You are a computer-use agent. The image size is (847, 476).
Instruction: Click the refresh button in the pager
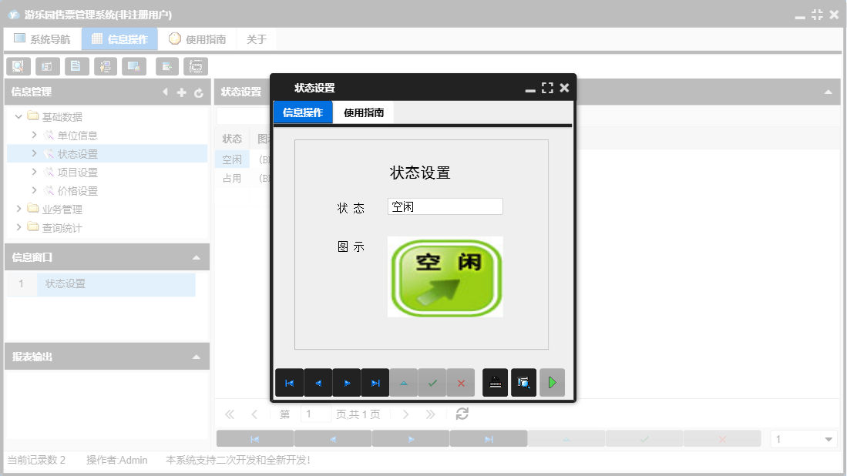pos(461,414)
